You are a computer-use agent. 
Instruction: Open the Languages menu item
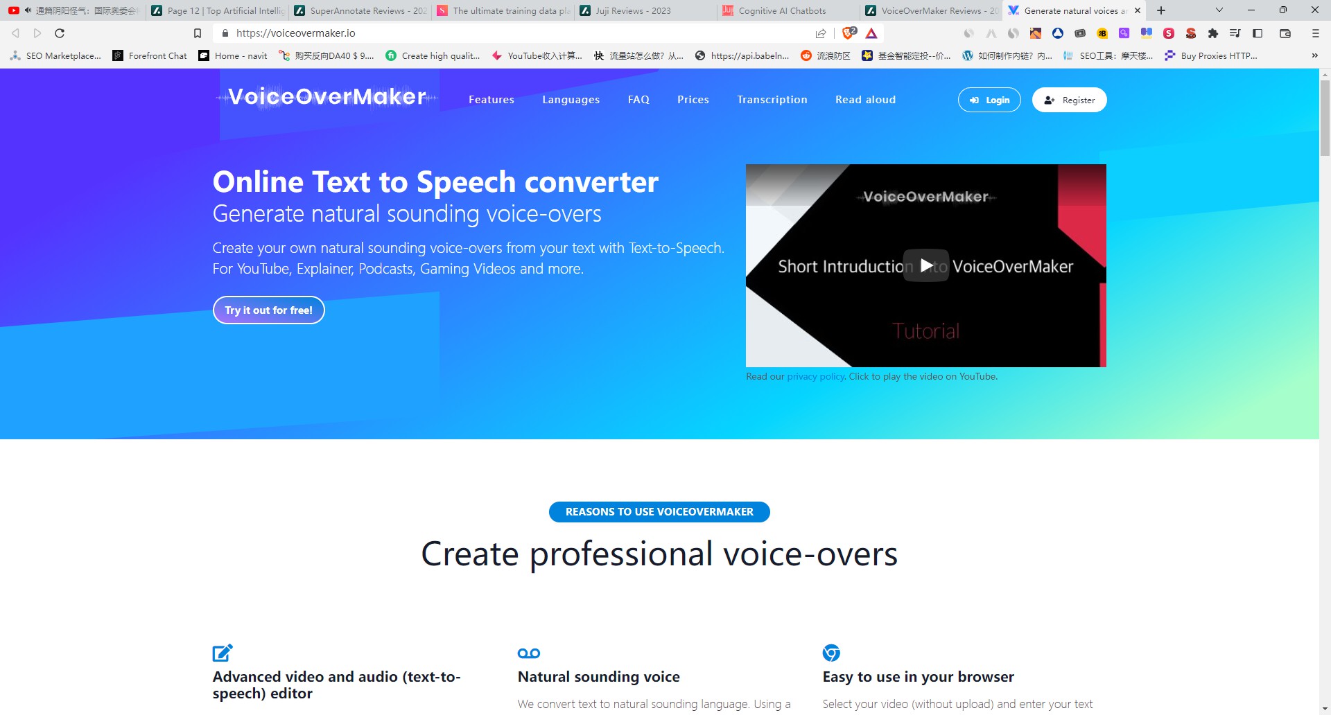[571, 100]
